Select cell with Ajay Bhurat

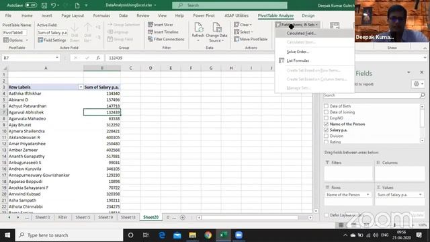click(x=46, y=125)
